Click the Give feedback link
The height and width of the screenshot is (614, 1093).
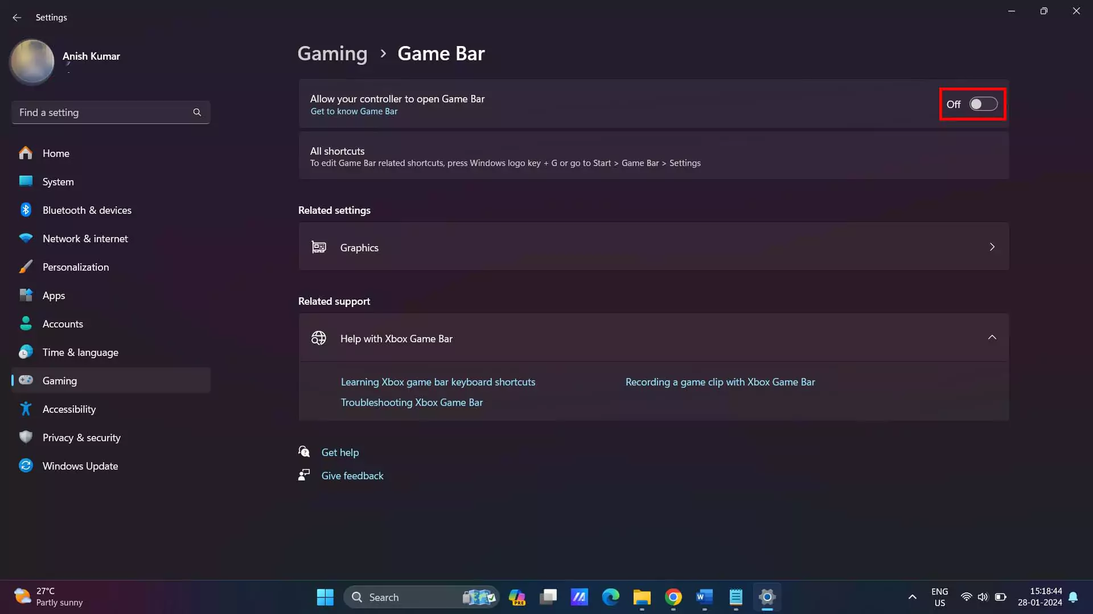click(x=352, y=476)
